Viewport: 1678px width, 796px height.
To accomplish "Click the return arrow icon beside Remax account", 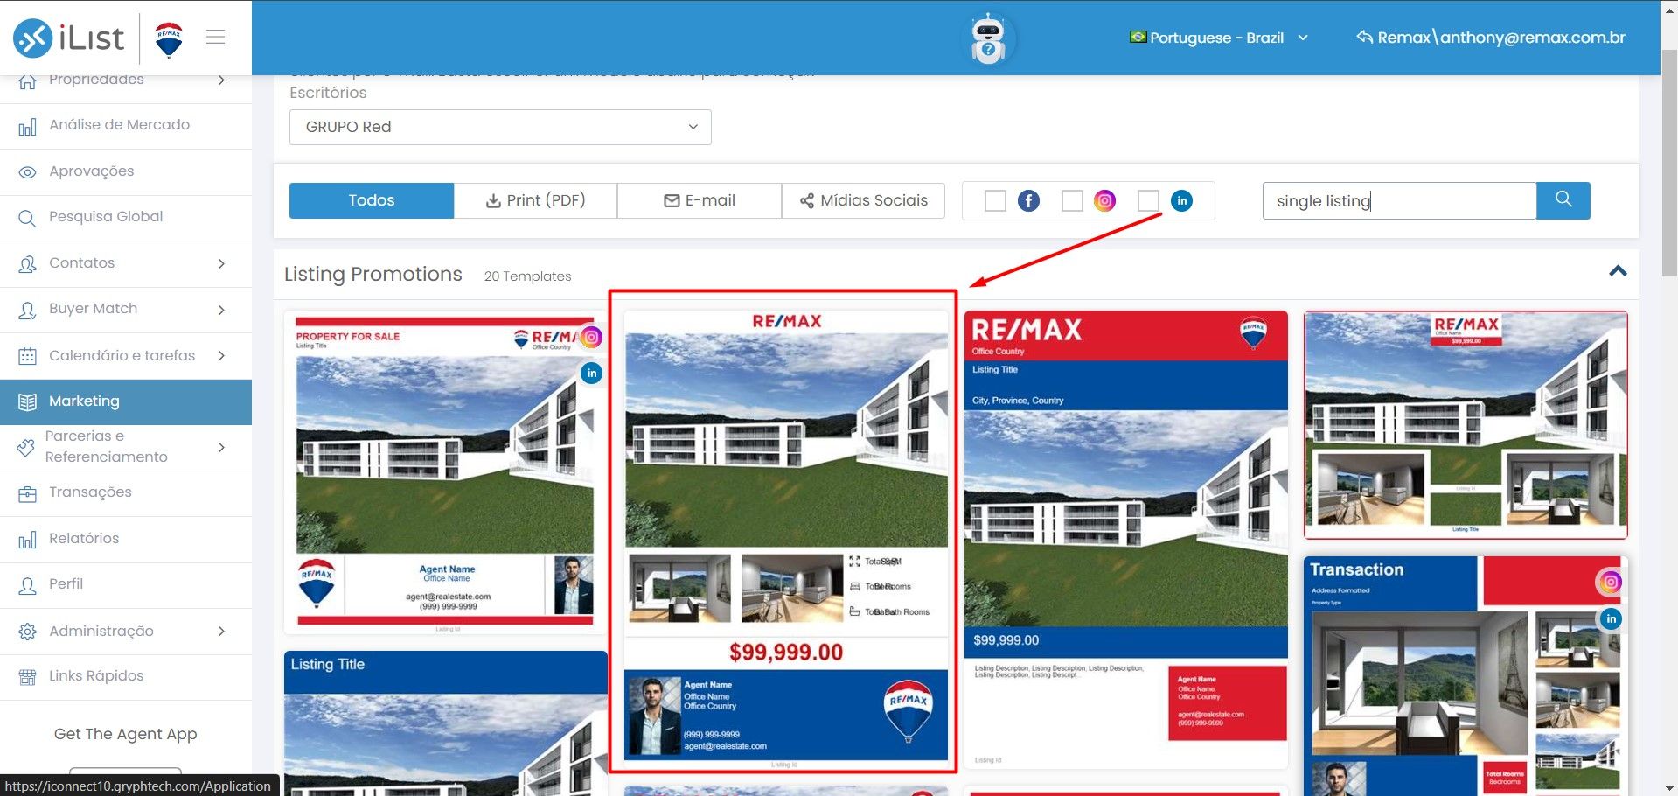I will [1364, 37].
